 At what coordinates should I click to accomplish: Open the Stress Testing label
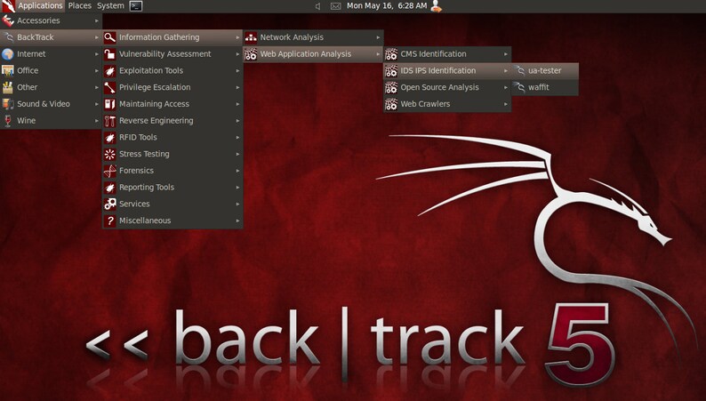point(144,154)
